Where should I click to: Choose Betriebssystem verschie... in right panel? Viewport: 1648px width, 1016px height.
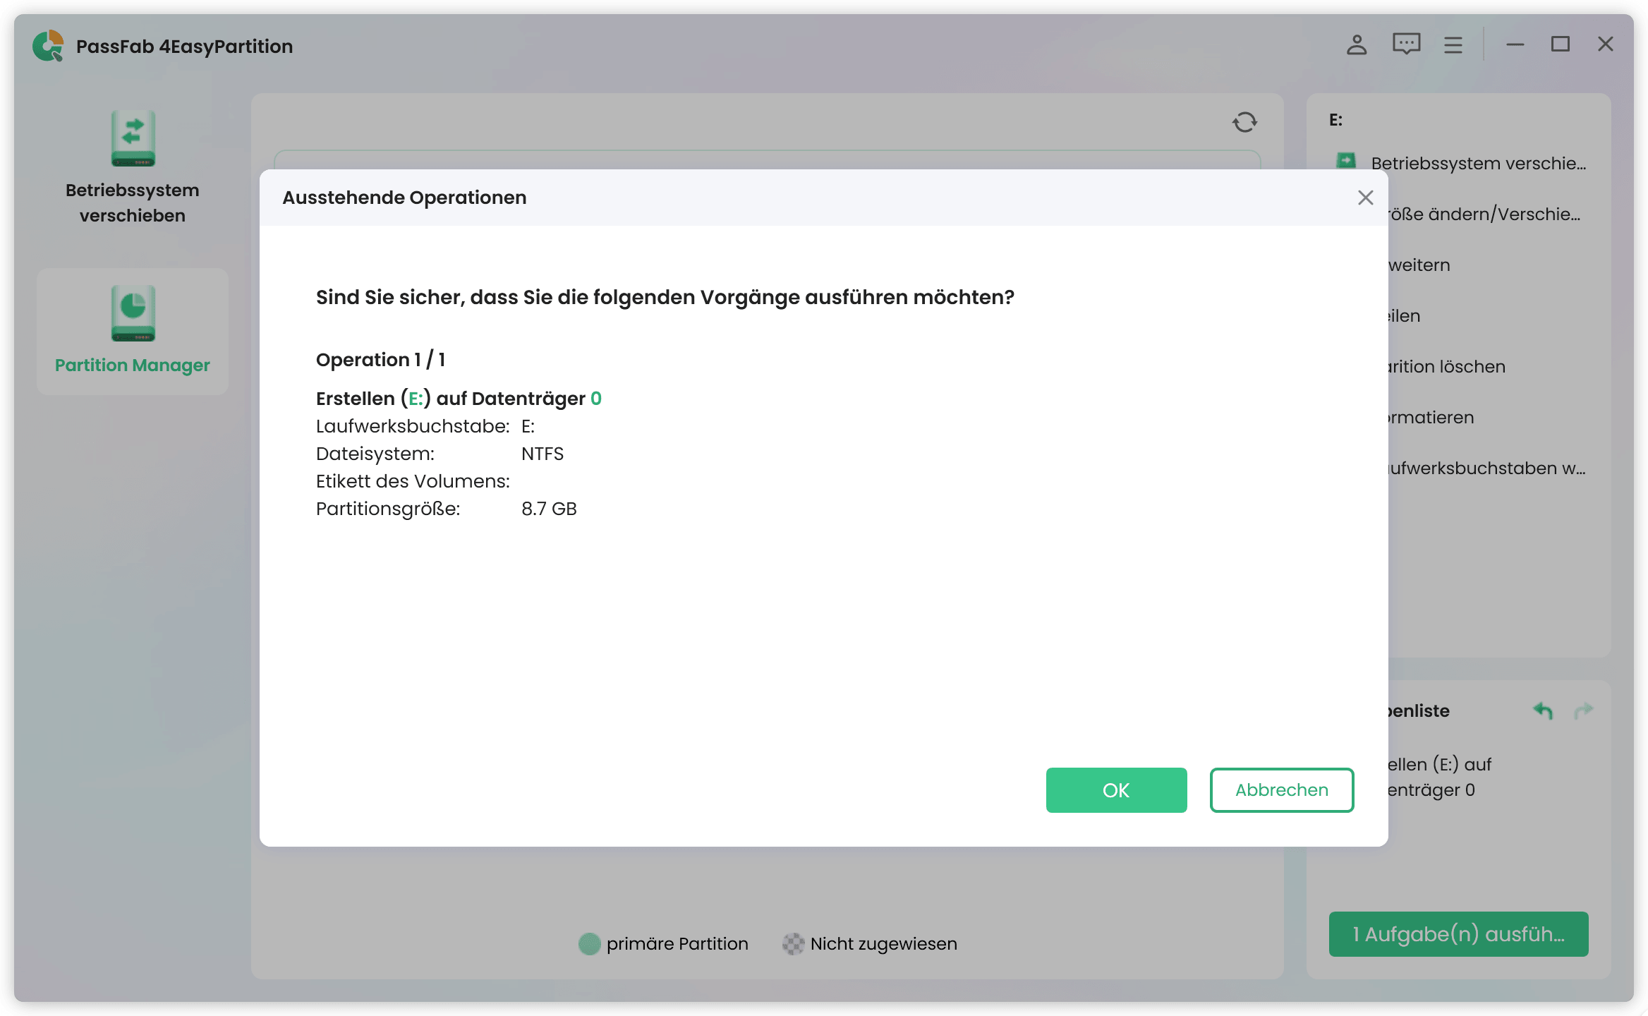(1477, 163)
